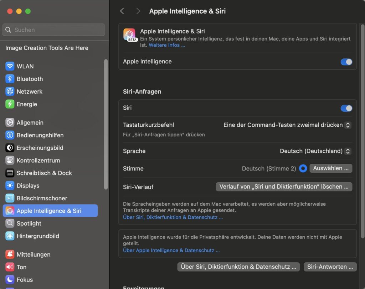
Task: Open Energie via the lightning icon
Action: pos(10,104)
